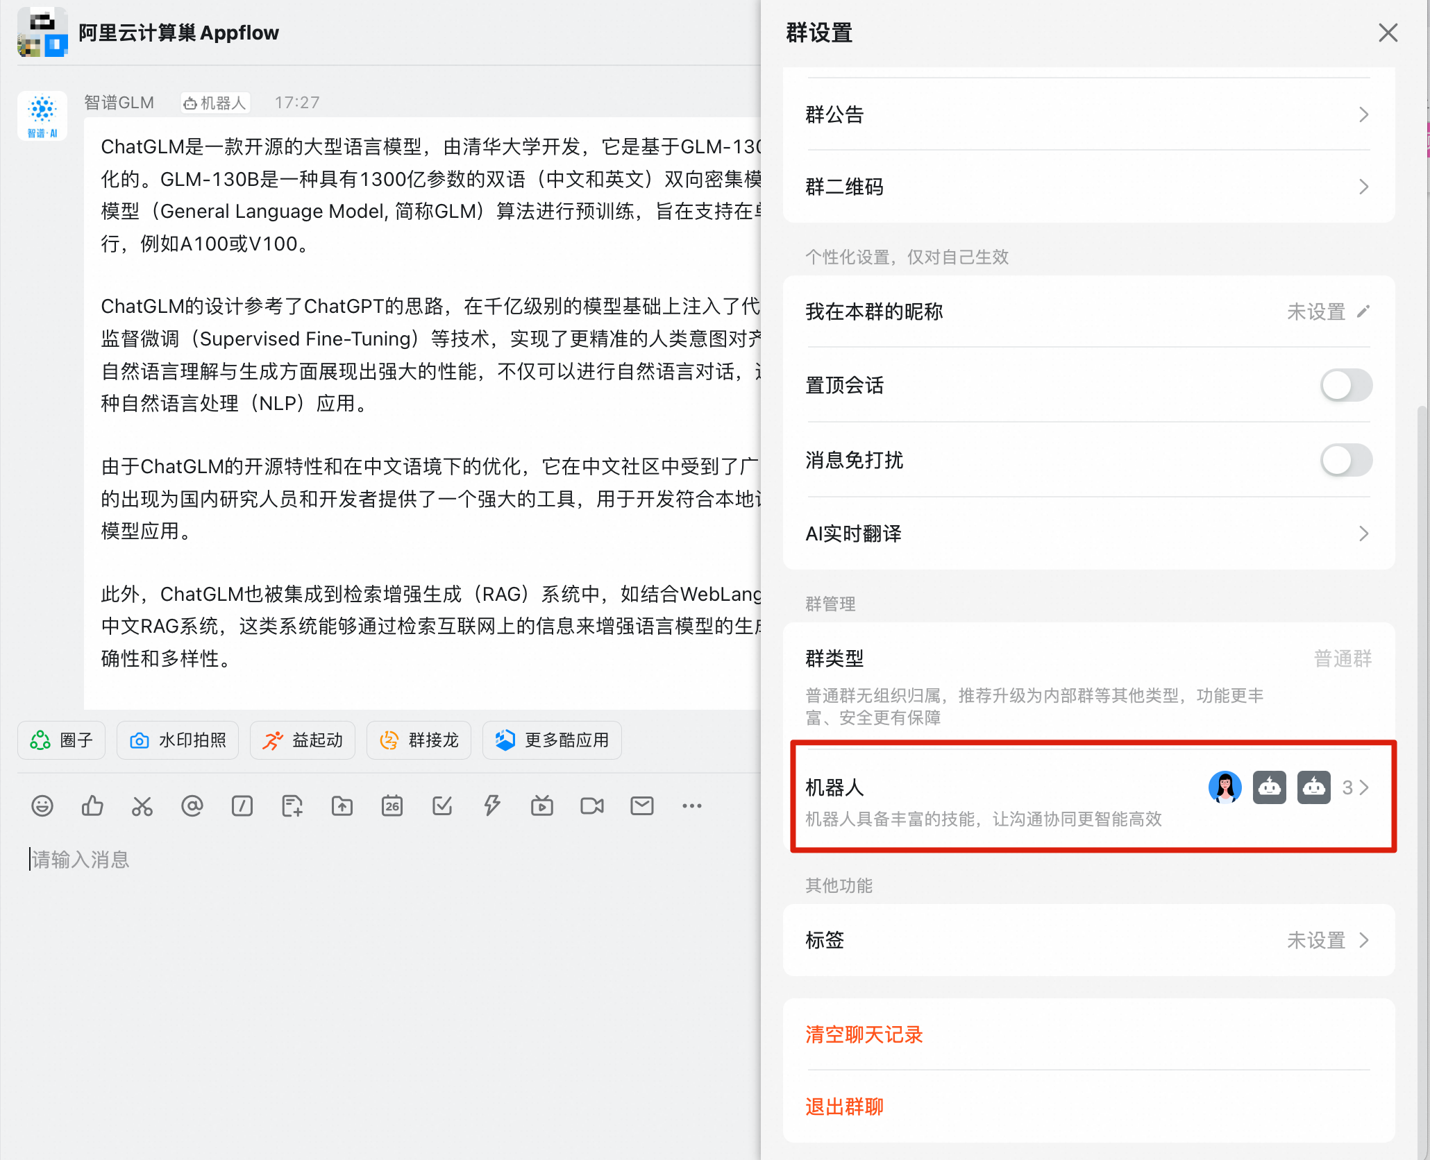1430x1160 pixels.
Task: Click the @ mention icon
Action: click(x=192, y=805)
